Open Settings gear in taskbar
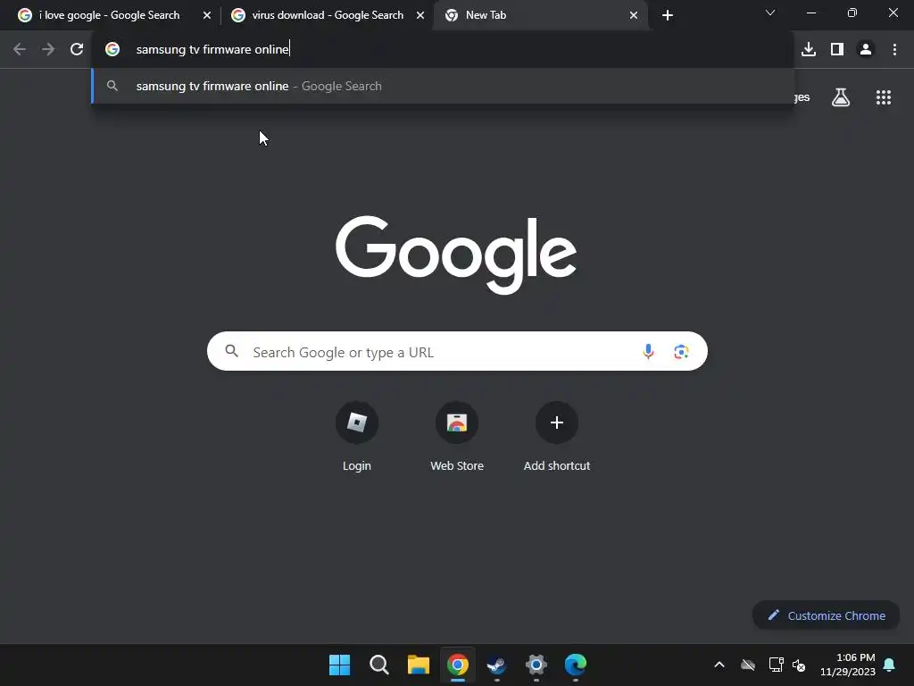The width and height of the screenshot is (914, 686). (536, 665)
